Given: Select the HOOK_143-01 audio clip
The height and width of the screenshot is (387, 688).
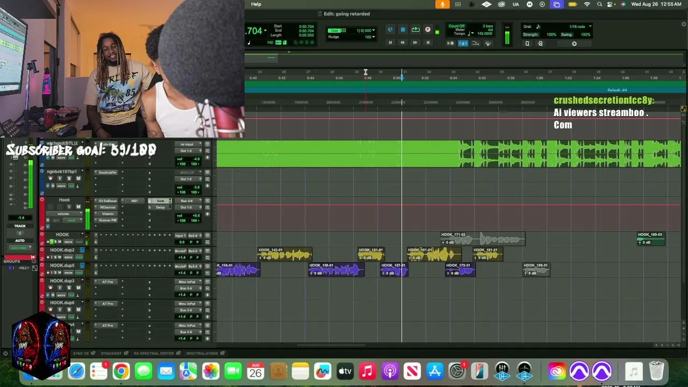Looking at the screenshot, I should point(285,254).
